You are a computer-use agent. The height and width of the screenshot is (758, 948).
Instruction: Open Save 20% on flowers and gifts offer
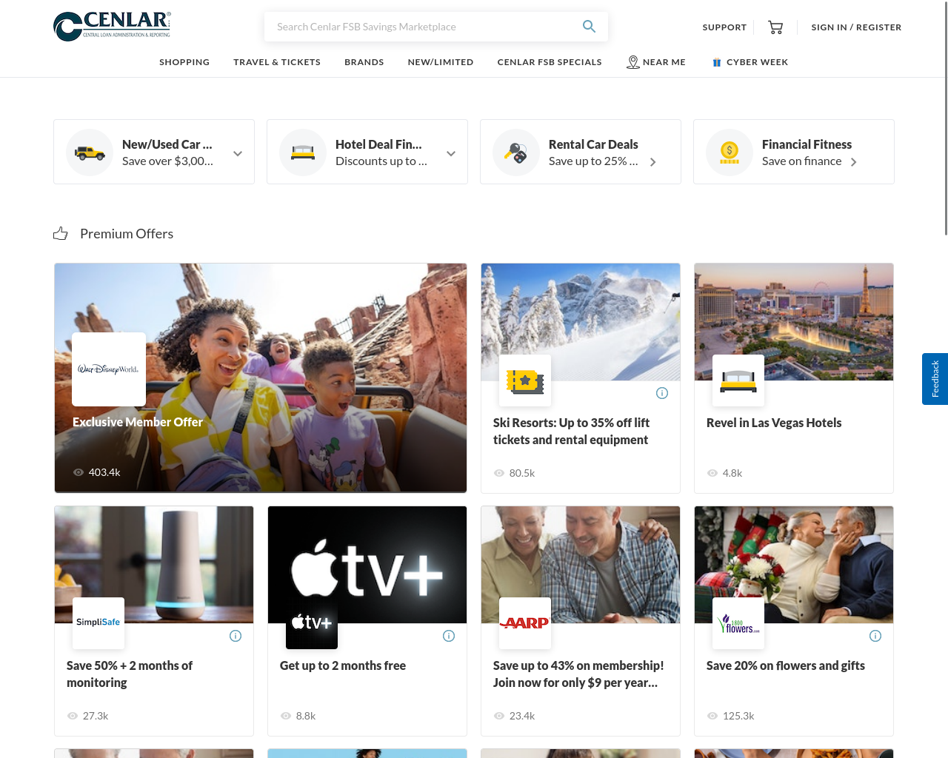click(x=786, y=665)
